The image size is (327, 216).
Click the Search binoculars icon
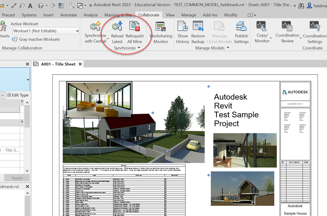coord(301,6)
